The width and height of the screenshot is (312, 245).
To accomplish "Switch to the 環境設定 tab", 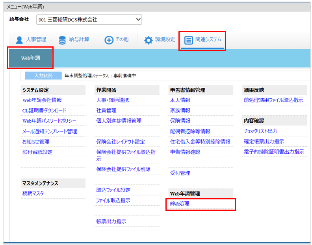I will coord(160,40).
